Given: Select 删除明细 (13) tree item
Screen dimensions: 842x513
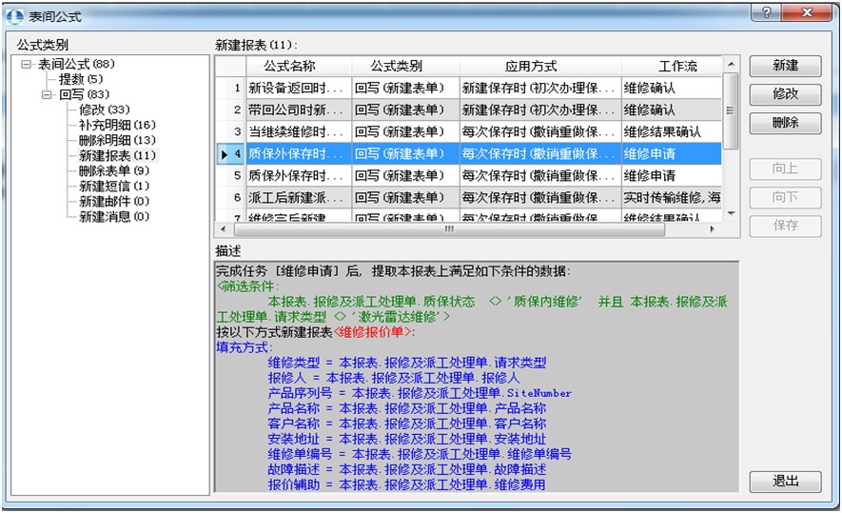Looking at the screenshot, I should [x=116, y=140].
